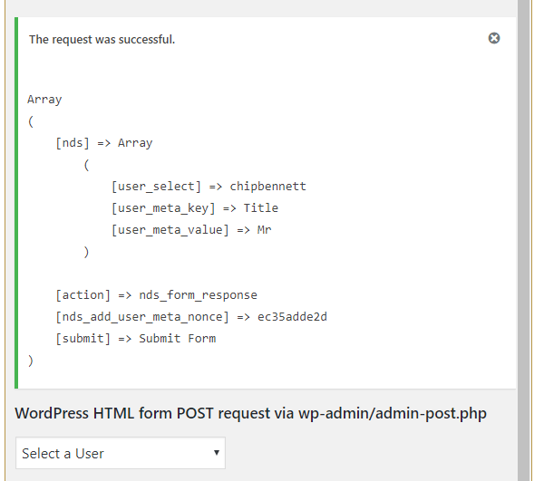The image size is (544, 481).
Task: Dismiss the success notice with the X icon
Action: tap(494, 38)
